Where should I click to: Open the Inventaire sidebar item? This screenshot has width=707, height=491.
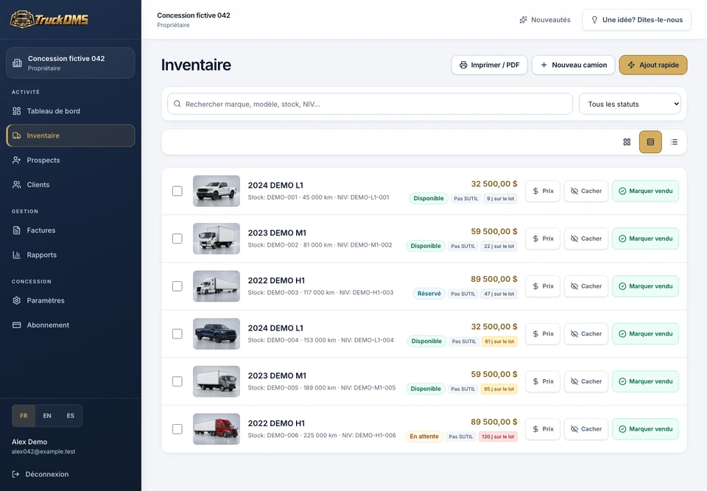[x=71, y=135]
